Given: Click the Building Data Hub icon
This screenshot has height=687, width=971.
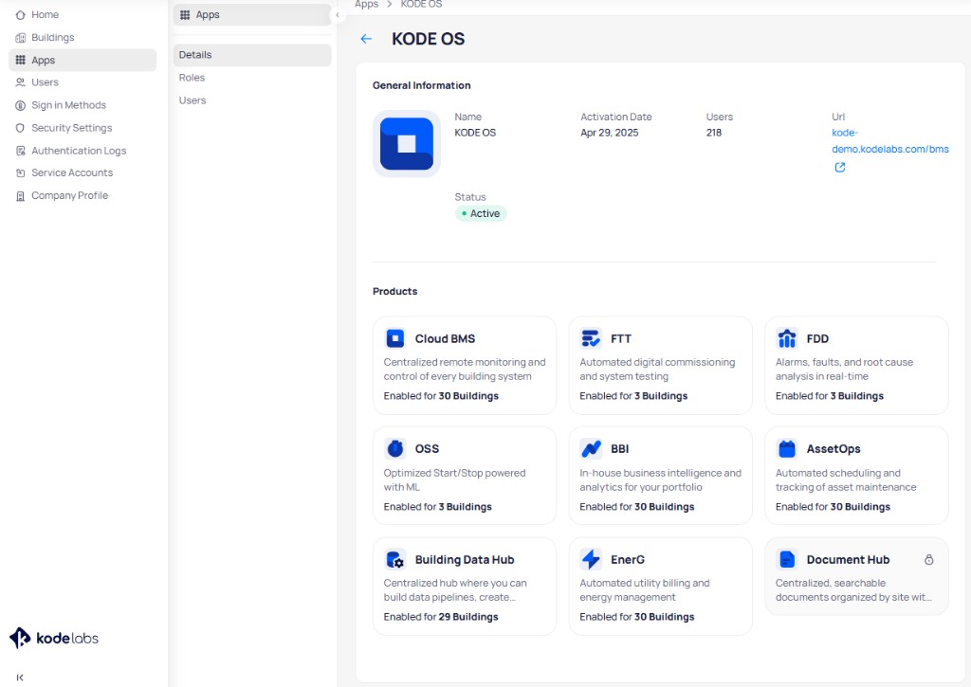Looking at the screenshot, I should (x=395, y=559).
